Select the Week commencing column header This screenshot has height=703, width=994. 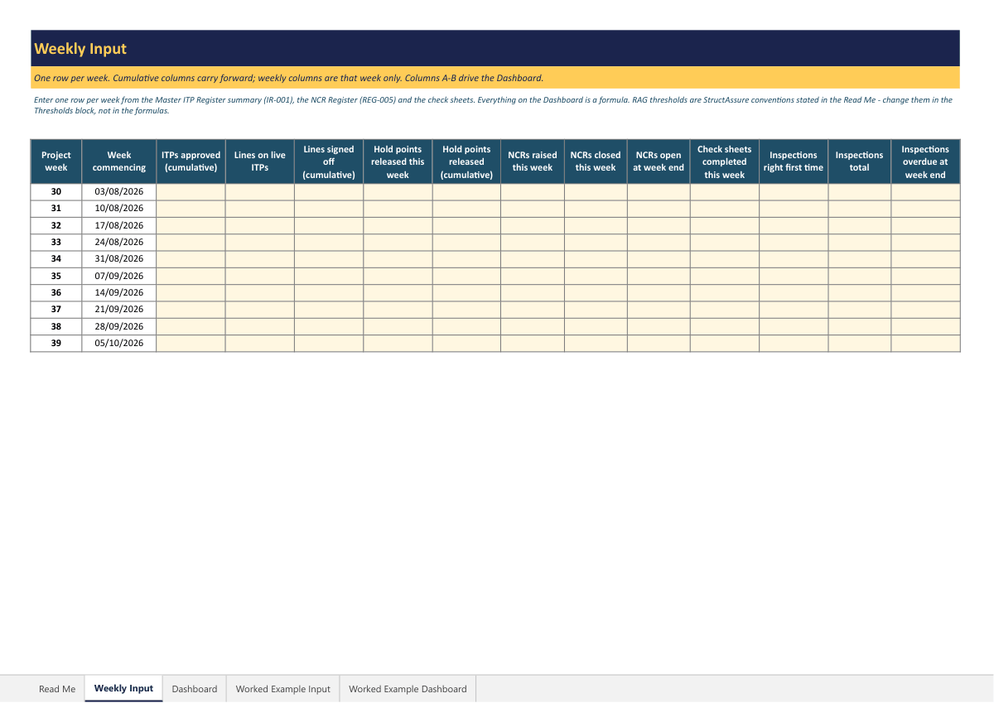[x=119, y=161]
